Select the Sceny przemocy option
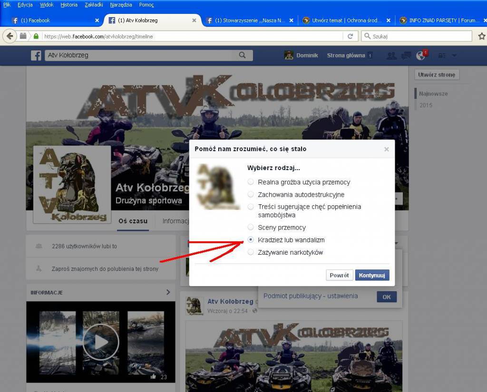This screenshot has height=392, width=487. [251, 227]
